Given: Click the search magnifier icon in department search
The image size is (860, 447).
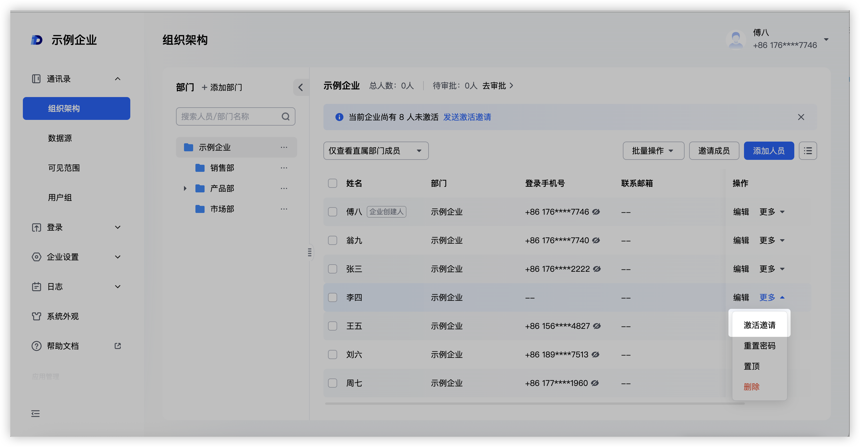Looking at the screenshot, I should [285, 116].
